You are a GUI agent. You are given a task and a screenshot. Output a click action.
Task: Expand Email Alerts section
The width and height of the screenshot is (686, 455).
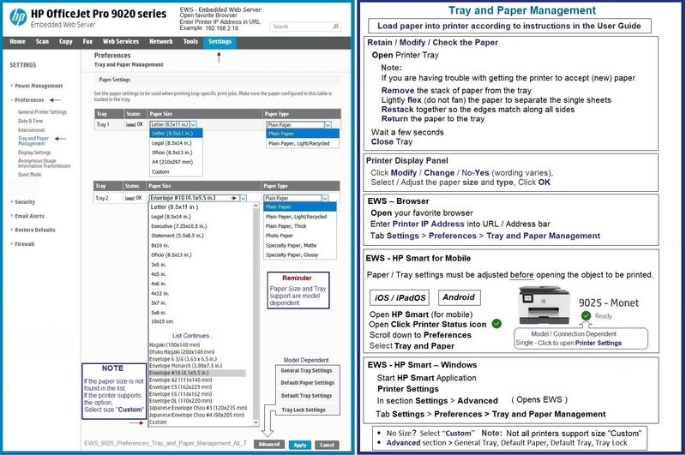coord(29,216)
